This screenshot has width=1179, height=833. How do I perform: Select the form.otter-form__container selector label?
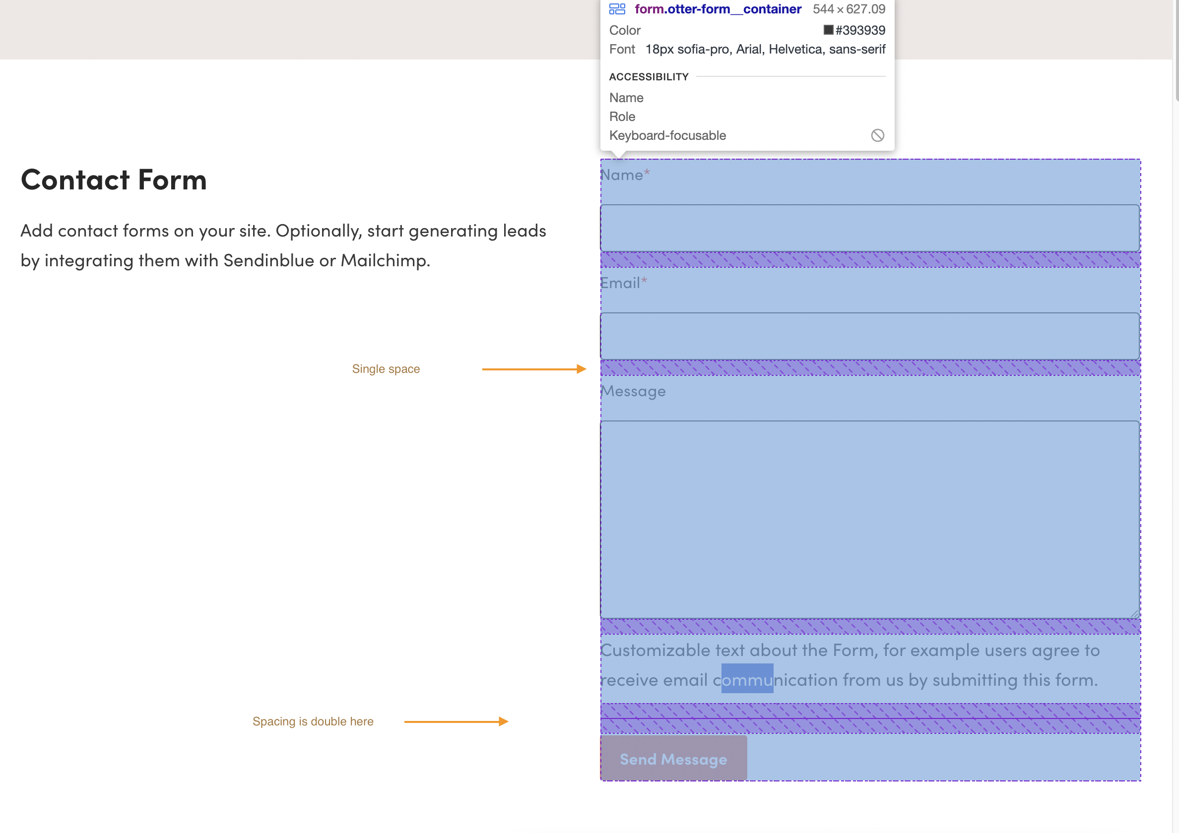click(x=718, y=9)
